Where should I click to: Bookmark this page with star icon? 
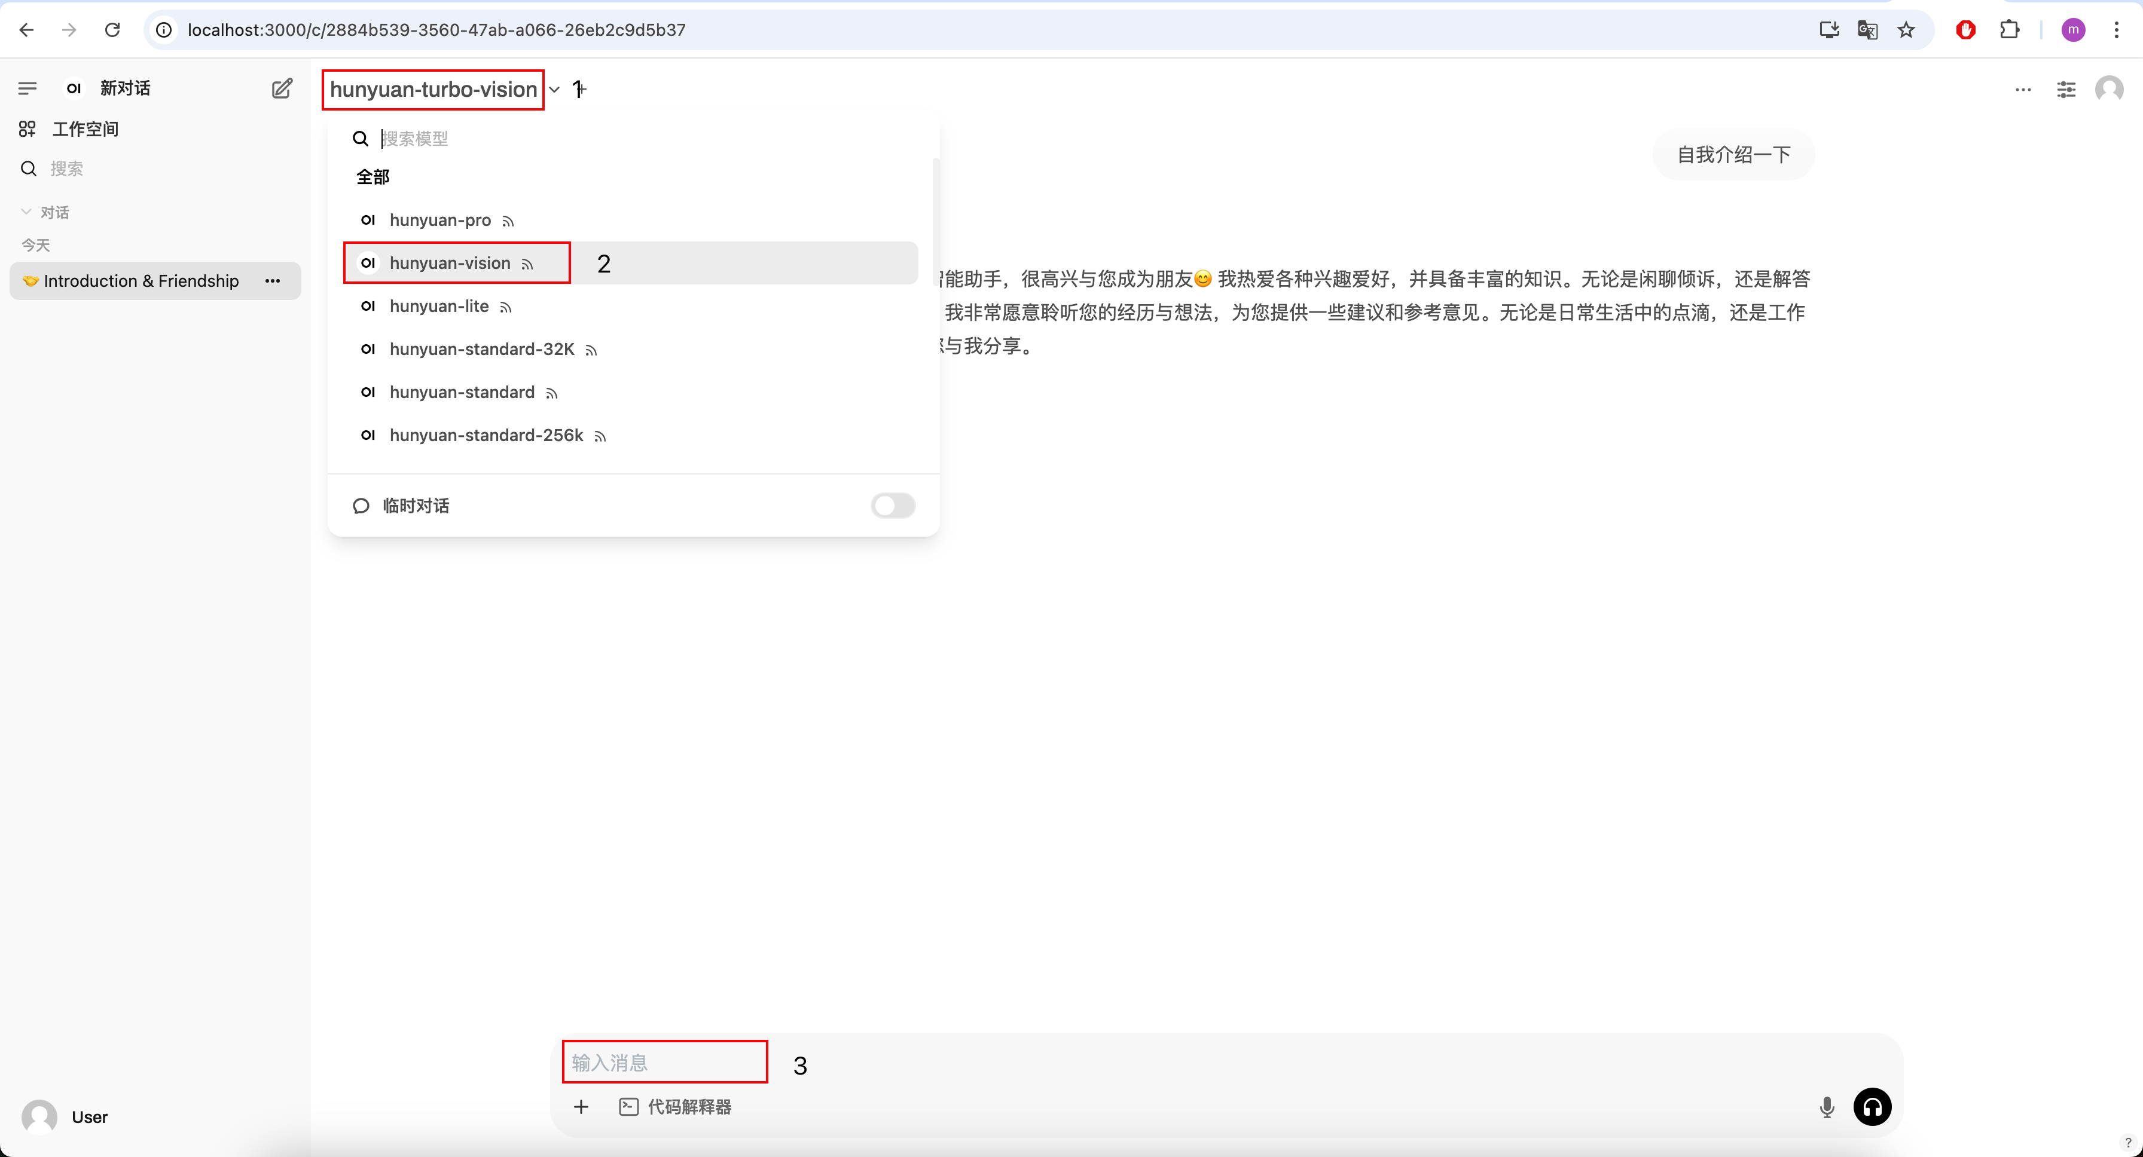point(1906,30)
